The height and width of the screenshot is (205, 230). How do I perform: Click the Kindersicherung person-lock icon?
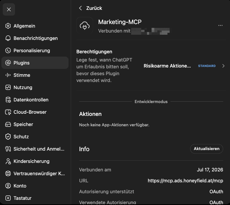(8, 161)
